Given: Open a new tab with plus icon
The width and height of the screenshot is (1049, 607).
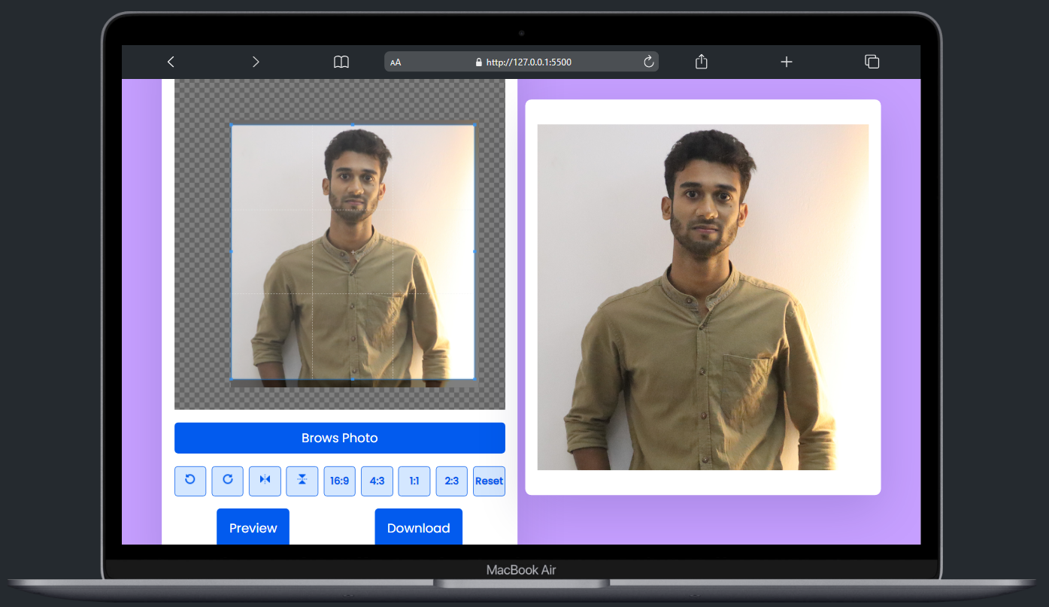Looking at the screenshot, I should pos(787,62).
